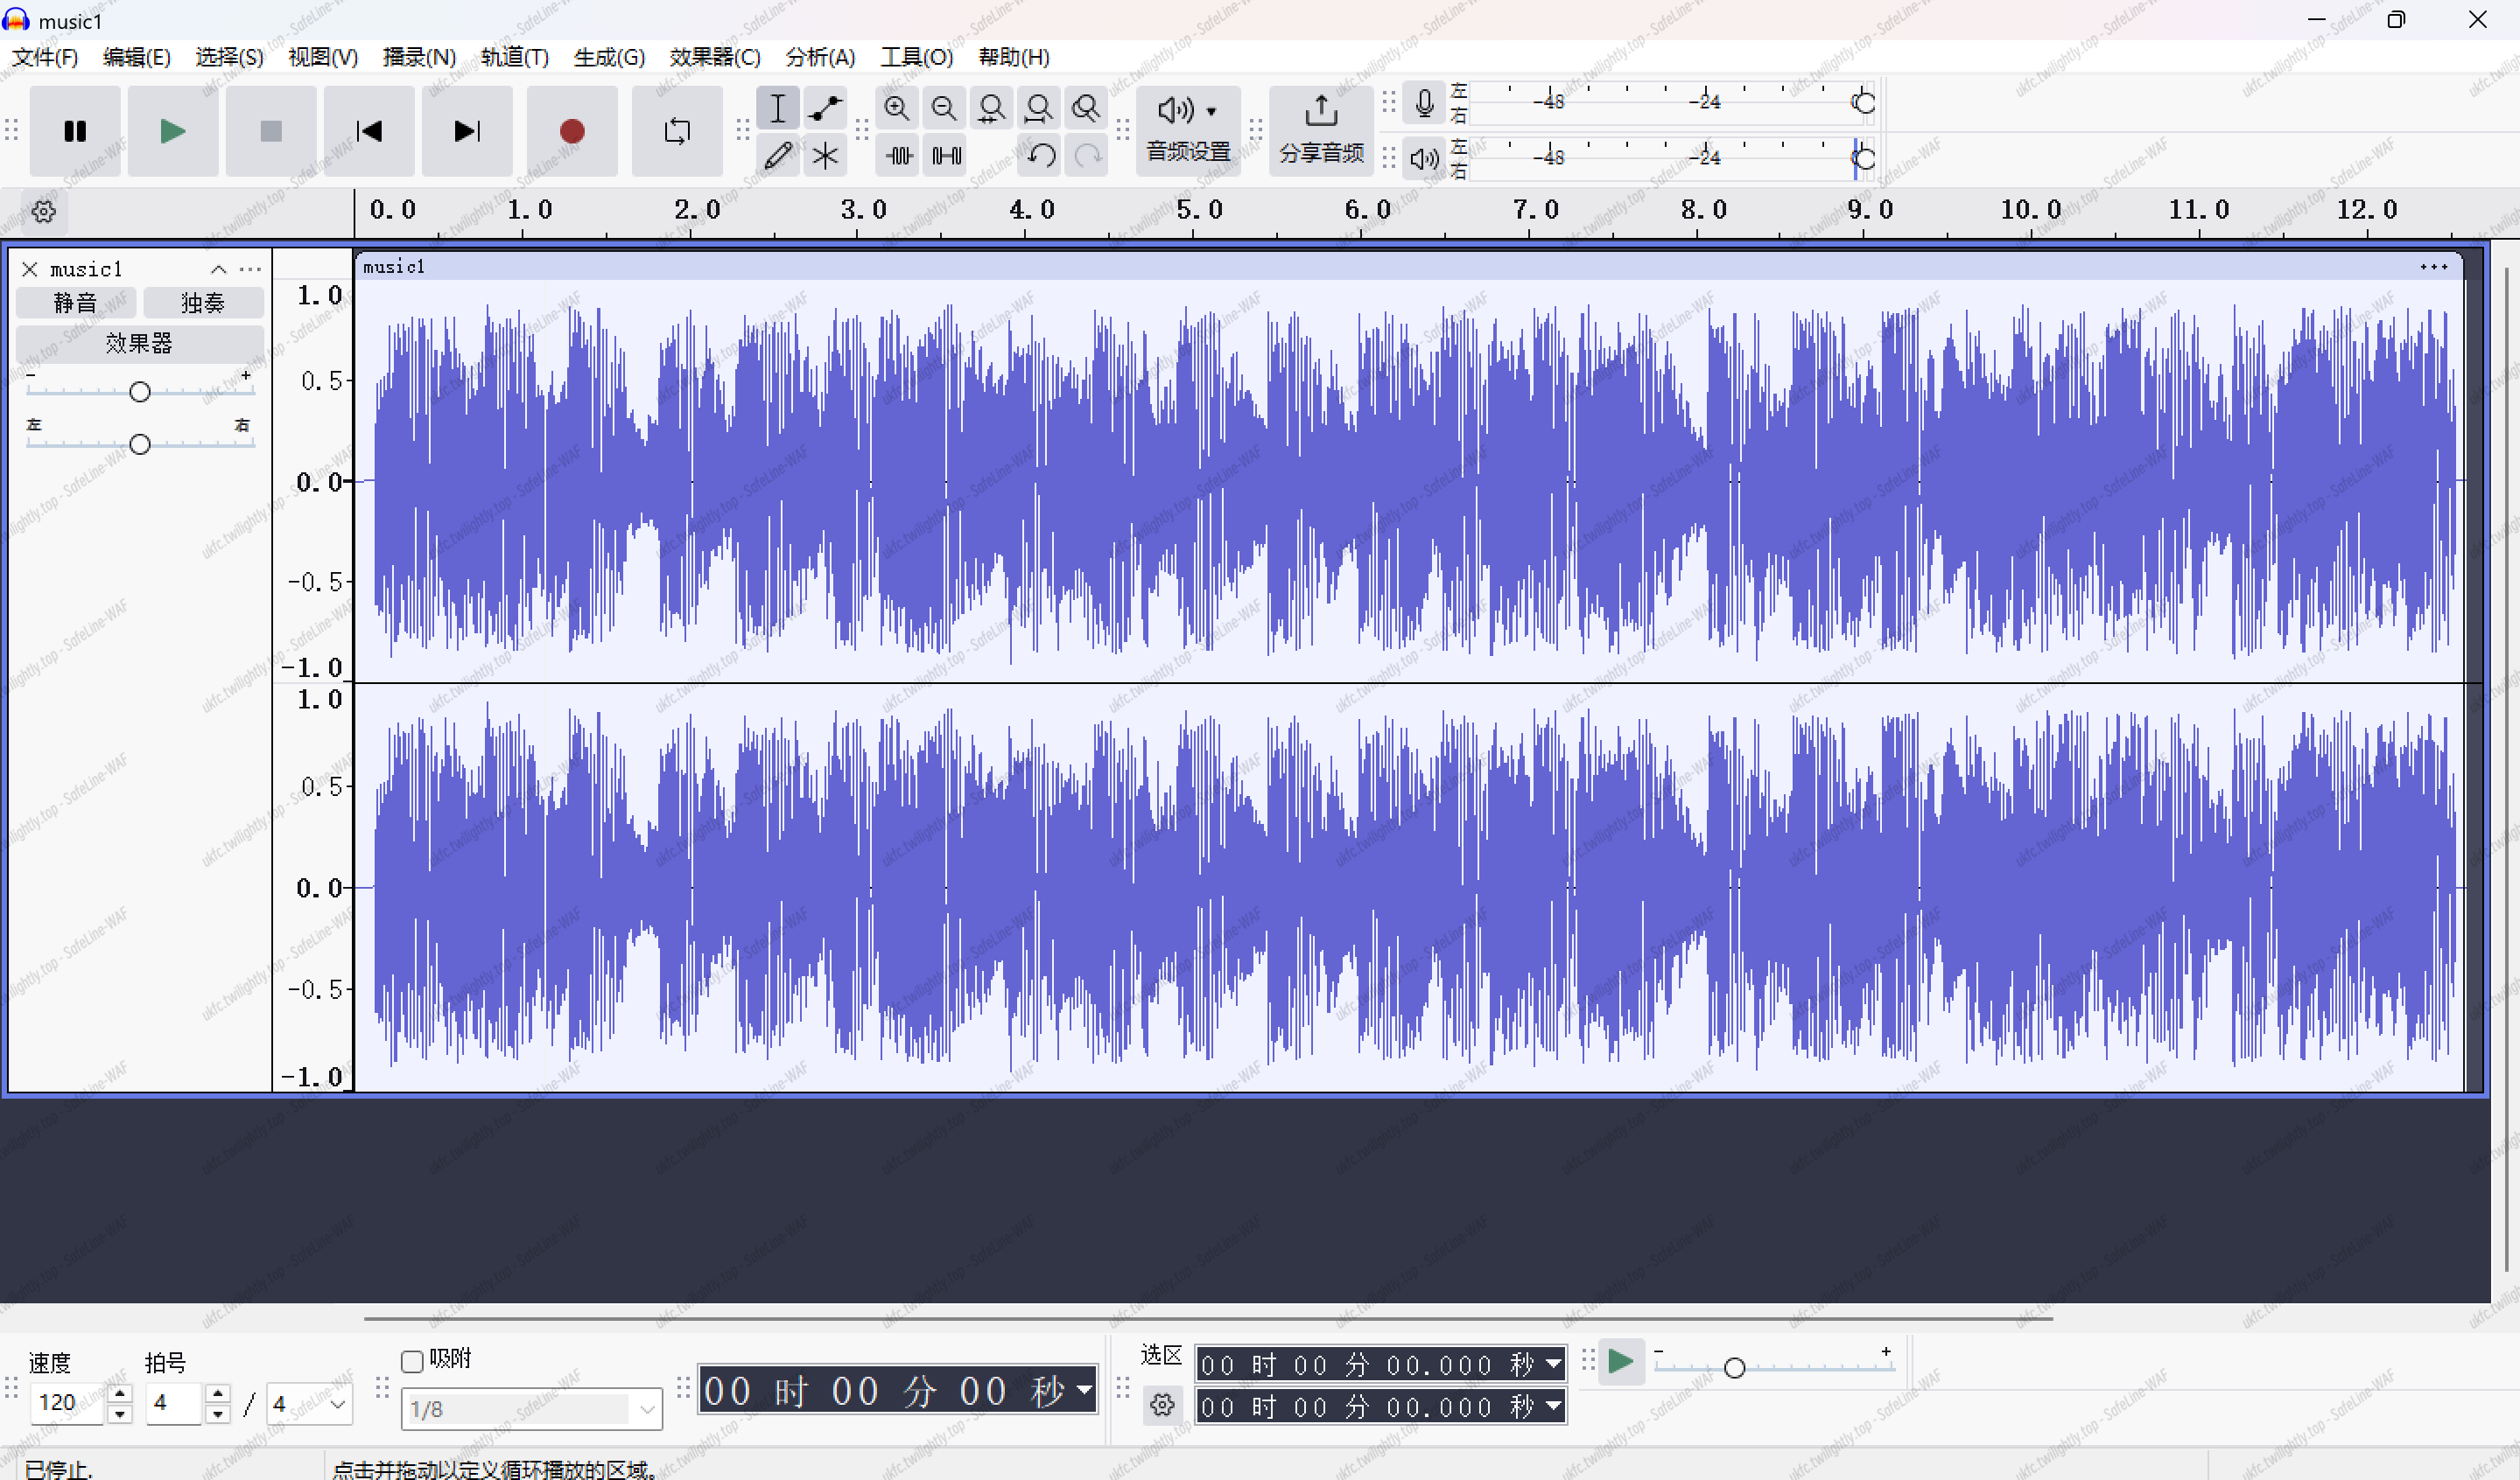The image size is (2520, 1480).
Task: Collapse the music1 track with chevron
Action: coord(219,269)
